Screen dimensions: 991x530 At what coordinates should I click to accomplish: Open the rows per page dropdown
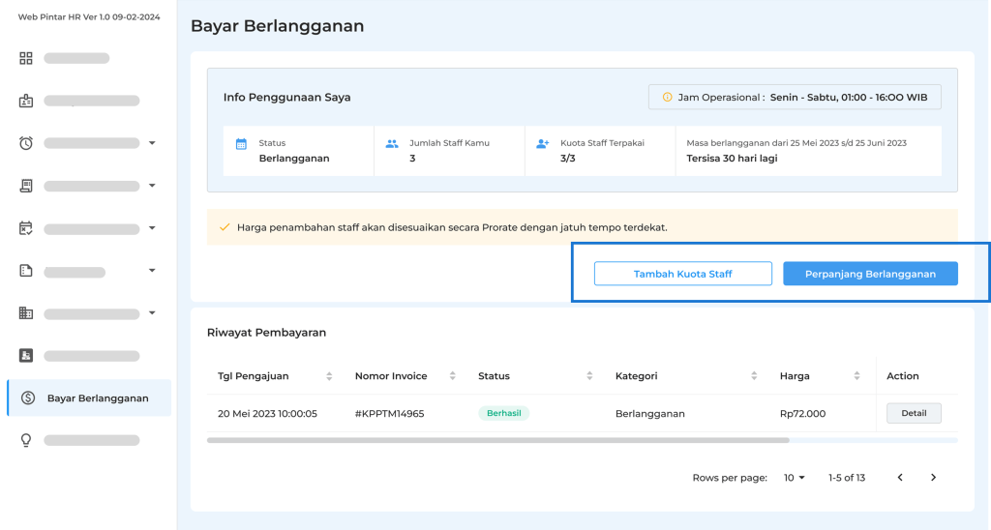795,478
